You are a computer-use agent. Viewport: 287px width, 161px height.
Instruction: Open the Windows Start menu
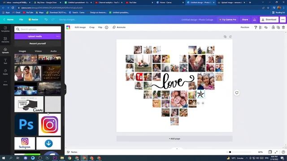(x=4, y=158)
